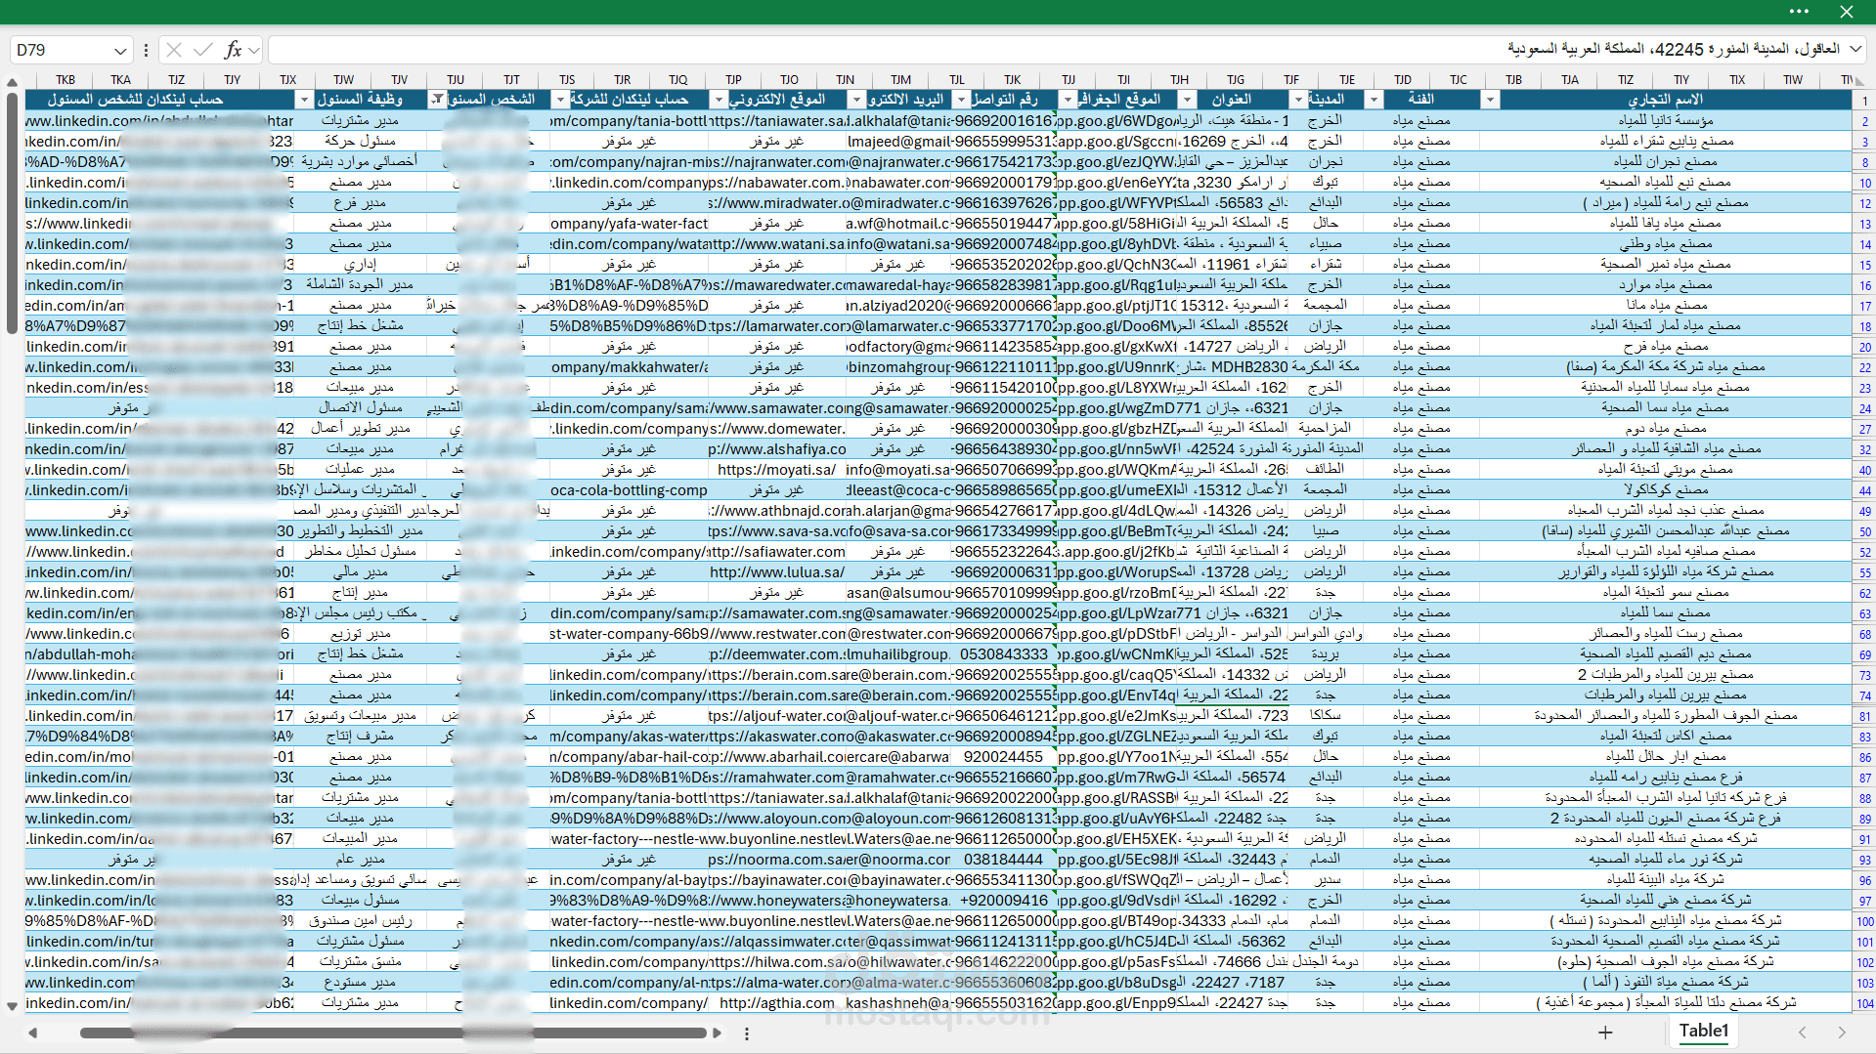This screenshot has width=1876, height=1054.
Task: Expand the Name Box dropdown
Action: (x=120, y=50)
